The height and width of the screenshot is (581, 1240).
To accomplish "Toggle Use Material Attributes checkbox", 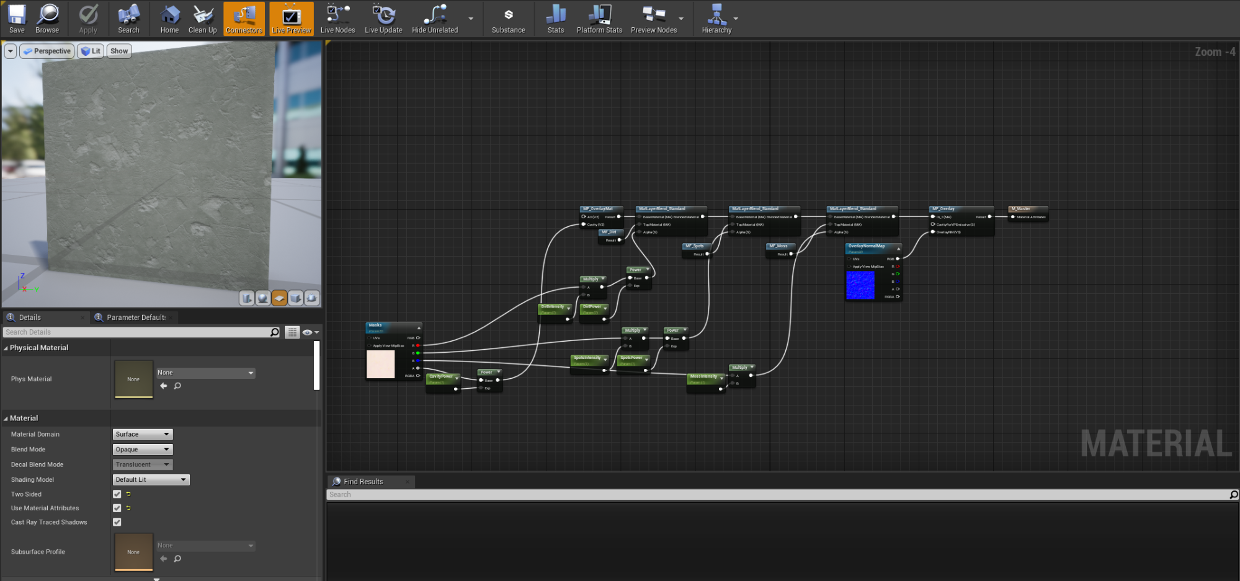I will 117,508.
